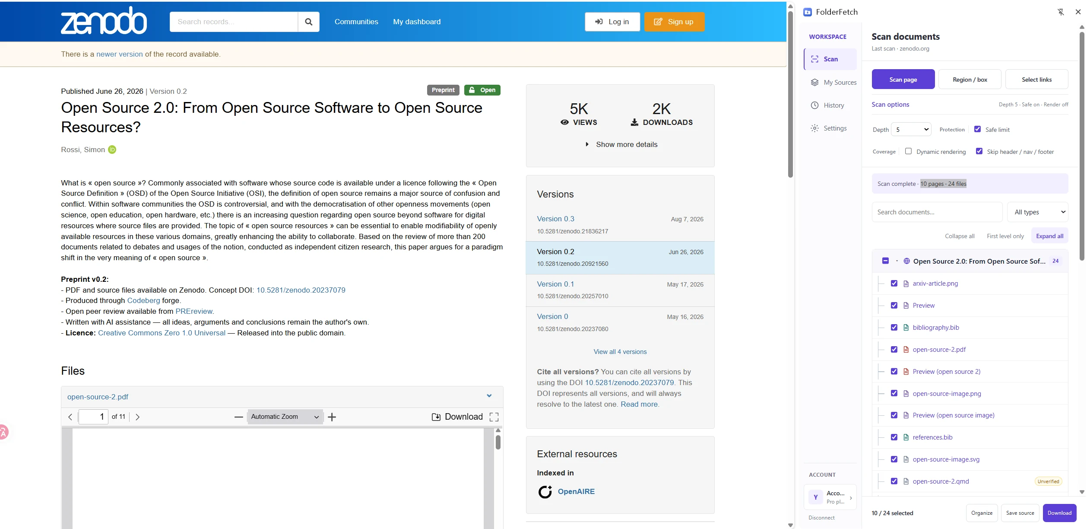Open History in workspace sidebar

point(831,105)
